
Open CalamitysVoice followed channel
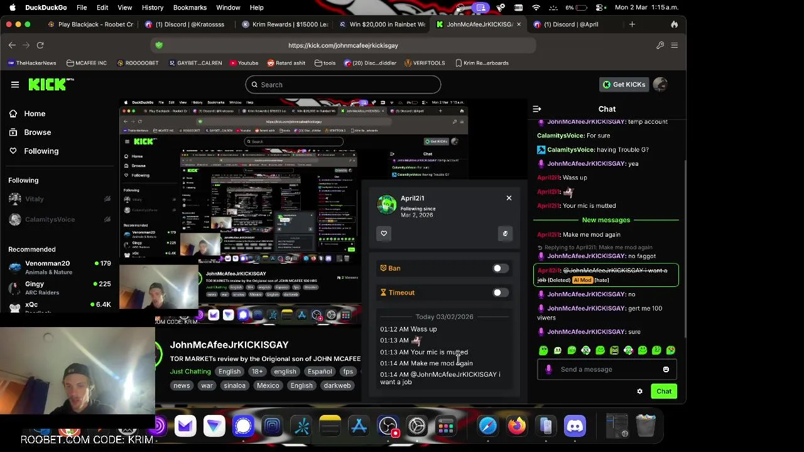(x=60, y=220)
